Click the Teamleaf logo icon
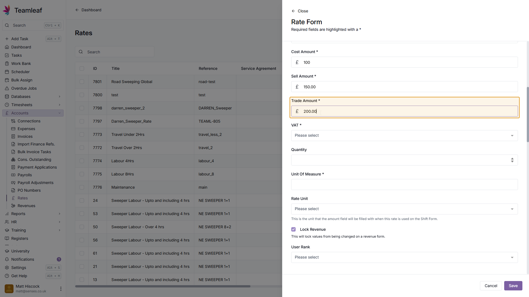 coord(7,10)
